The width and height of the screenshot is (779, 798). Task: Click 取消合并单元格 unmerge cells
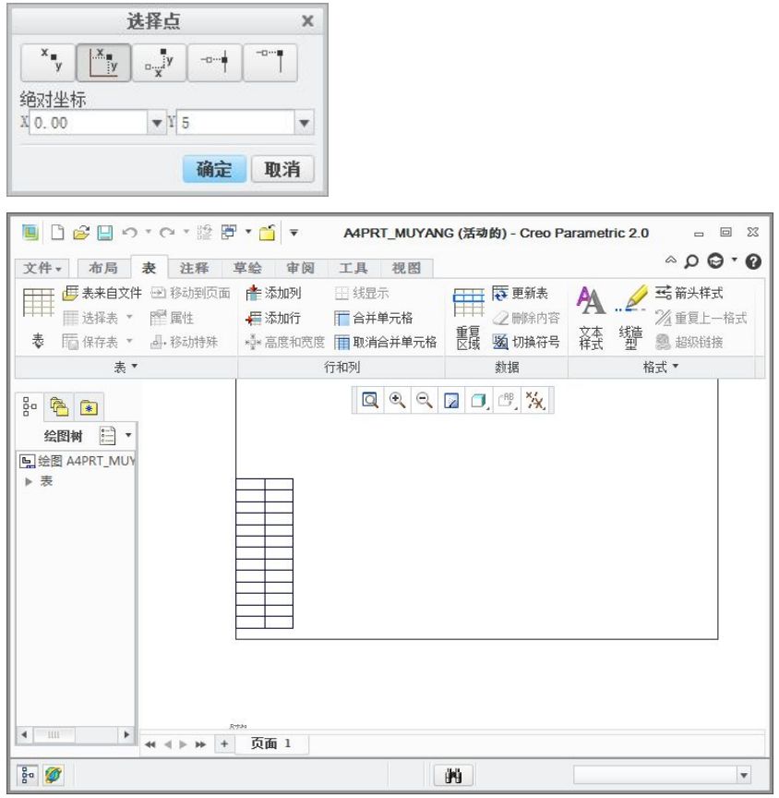[386, 342]
